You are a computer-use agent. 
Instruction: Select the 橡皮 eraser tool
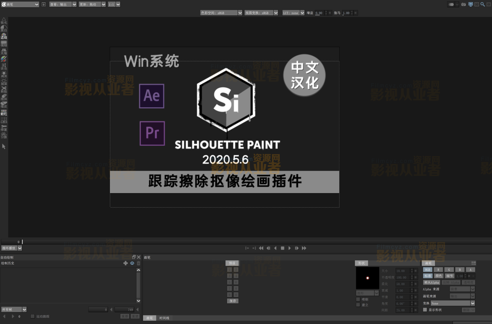point(4,105)
